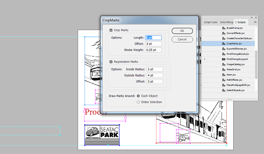
Task: Select CreateCharacterStyle.jsx script name
Action: [x=239, y=39]
